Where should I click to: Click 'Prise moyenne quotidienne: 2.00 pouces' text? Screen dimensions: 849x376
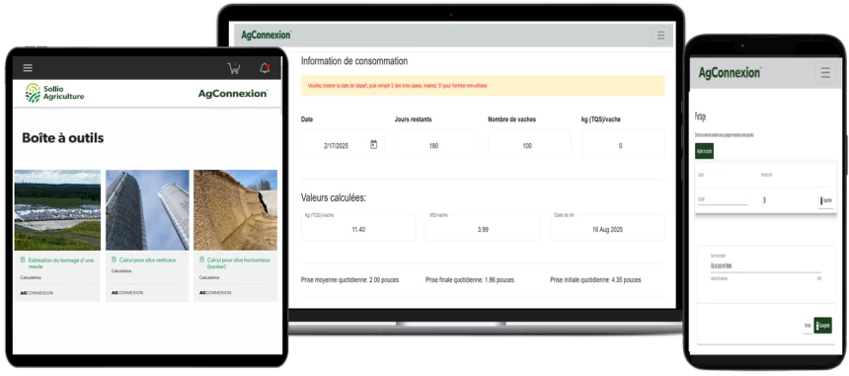click(349, 279)
